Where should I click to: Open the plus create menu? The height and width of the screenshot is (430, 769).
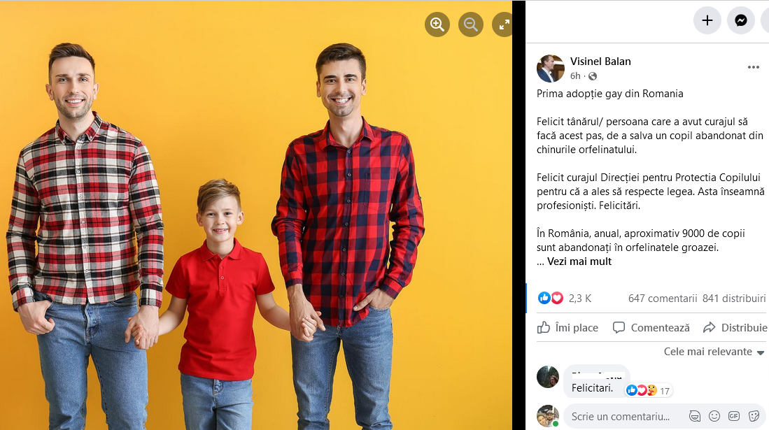pos(707,20)
